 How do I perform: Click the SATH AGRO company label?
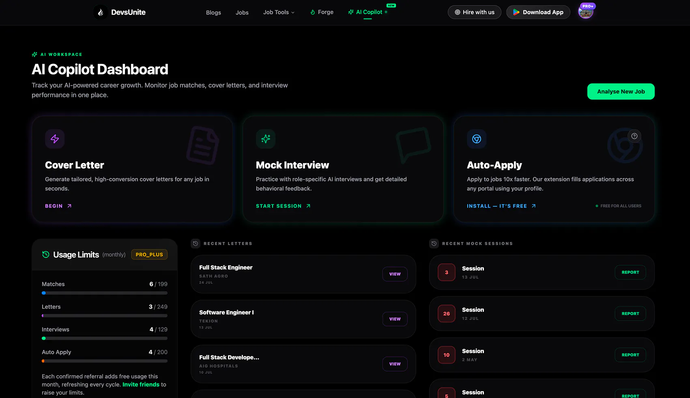[213, 276]
